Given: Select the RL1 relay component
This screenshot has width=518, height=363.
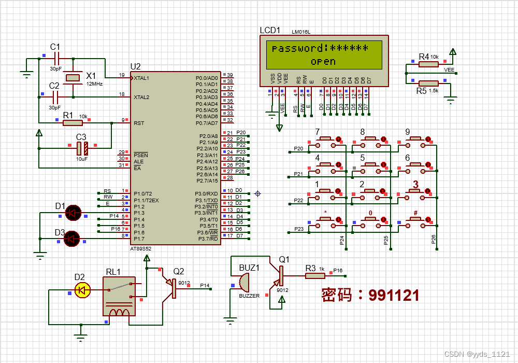Looking at the screenshot, I should coord(119,297).
